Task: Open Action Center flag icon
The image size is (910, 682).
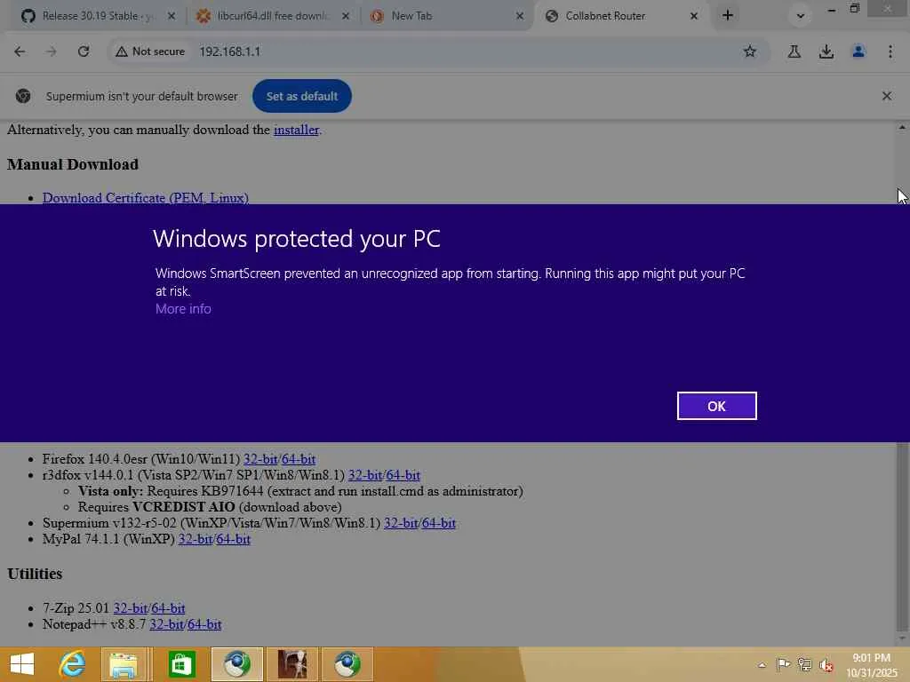Action: 783,664
